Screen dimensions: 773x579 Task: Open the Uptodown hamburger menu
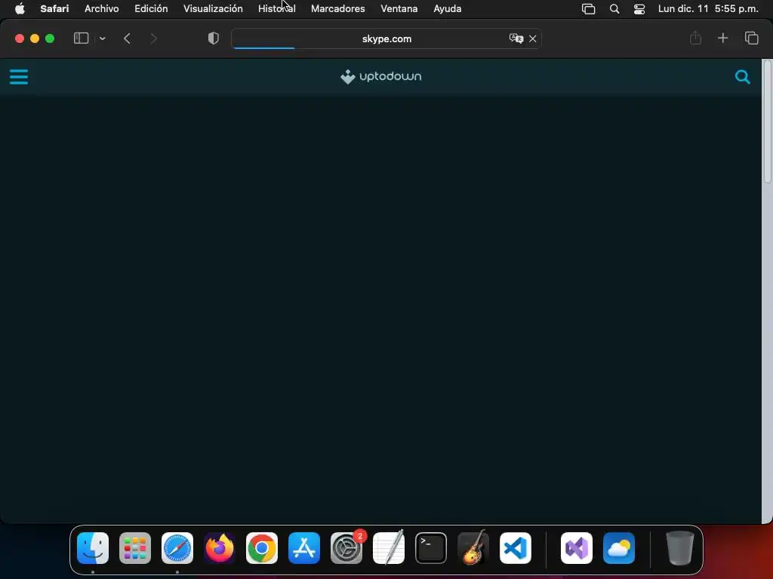click(x=19, y=77)
